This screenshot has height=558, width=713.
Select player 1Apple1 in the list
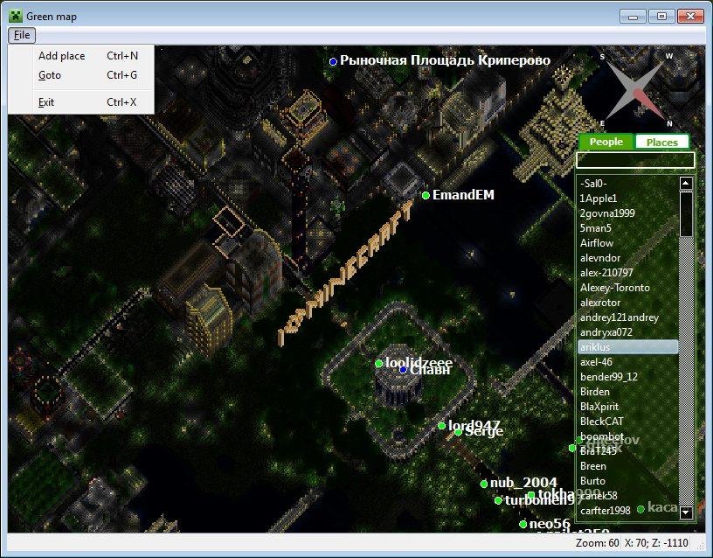click(x=599, y=199)
